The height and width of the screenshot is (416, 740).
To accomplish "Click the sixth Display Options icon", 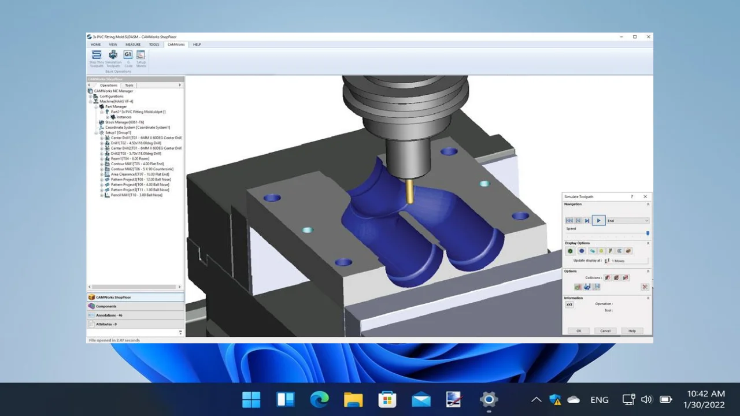I will coord(619,251).
